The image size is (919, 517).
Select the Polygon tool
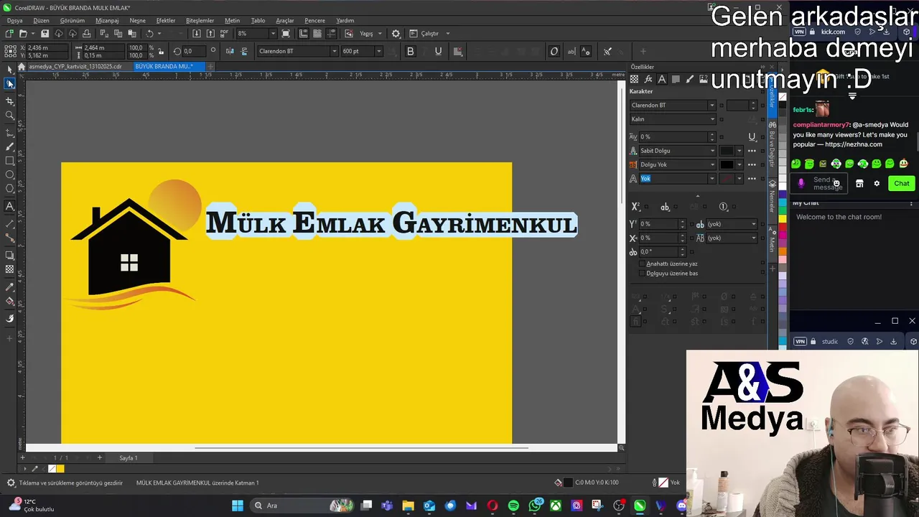(x=9, y=189)
